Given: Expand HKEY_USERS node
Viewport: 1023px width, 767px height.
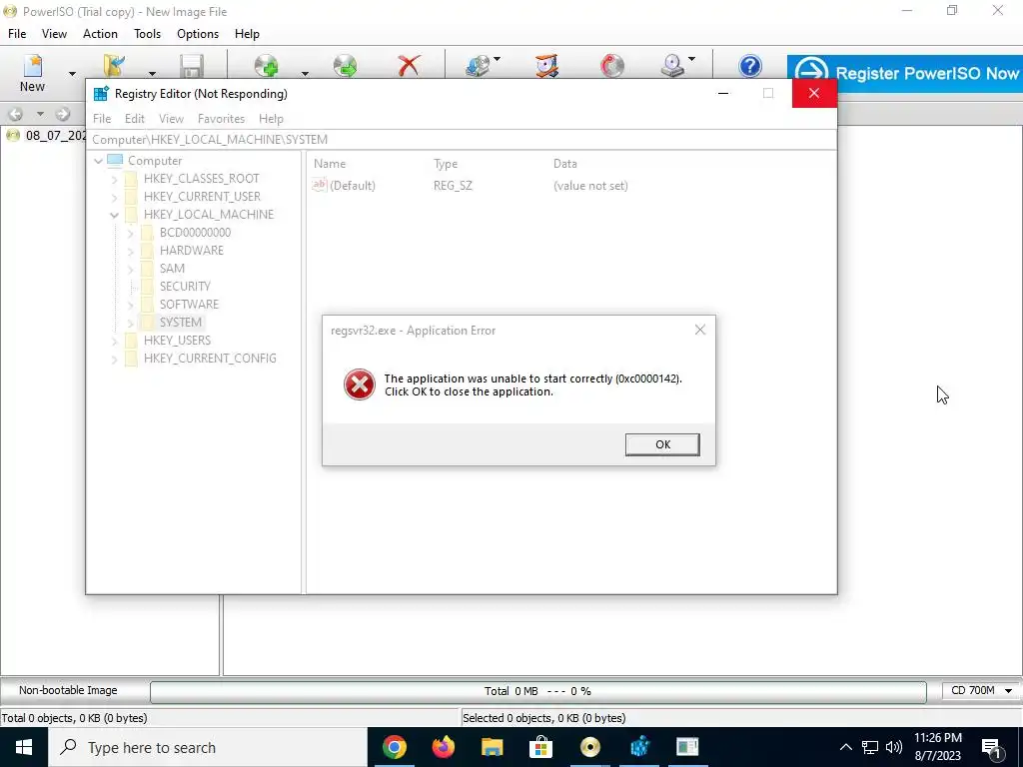Looking at the screenshot, I should click(115, 341).
